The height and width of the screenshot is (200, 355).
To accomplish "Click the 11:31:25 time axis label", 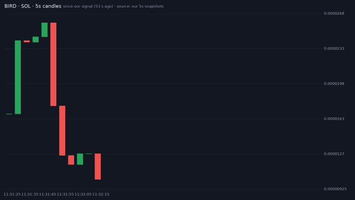I will pos(12,194).
